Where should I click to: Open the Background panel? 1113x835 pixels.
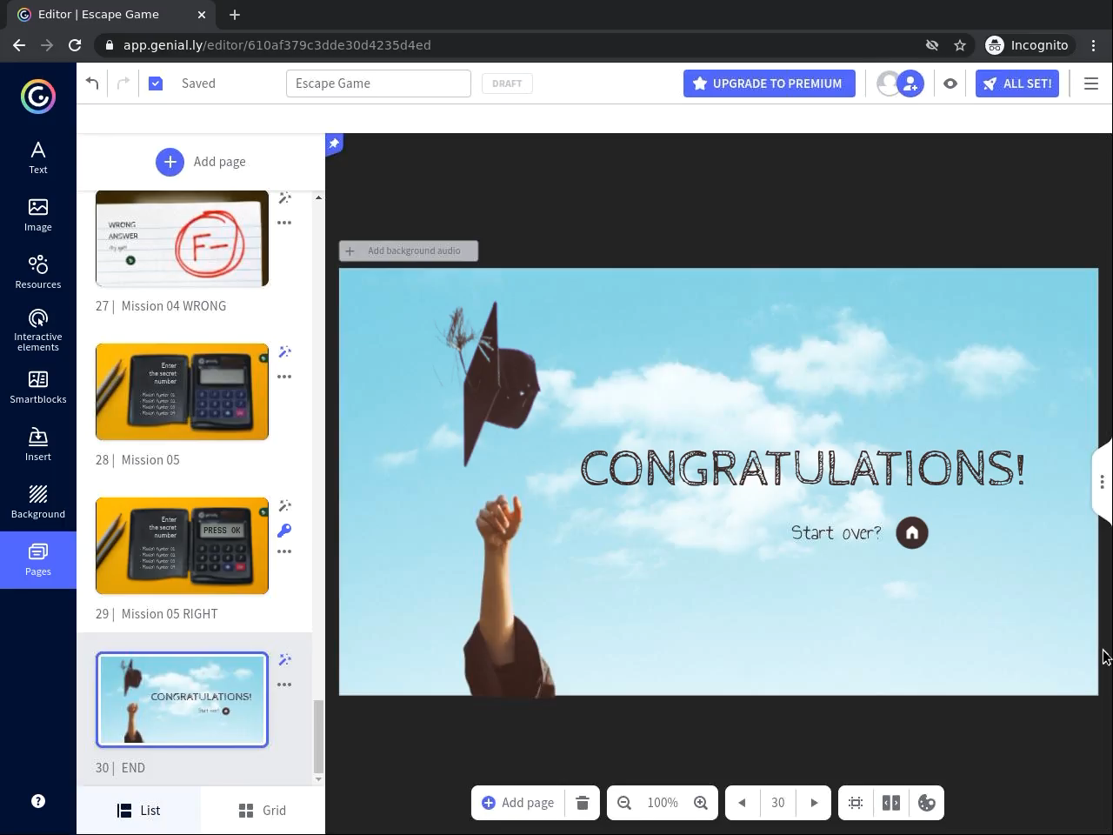pyautogui.click(x=38, y=502)
